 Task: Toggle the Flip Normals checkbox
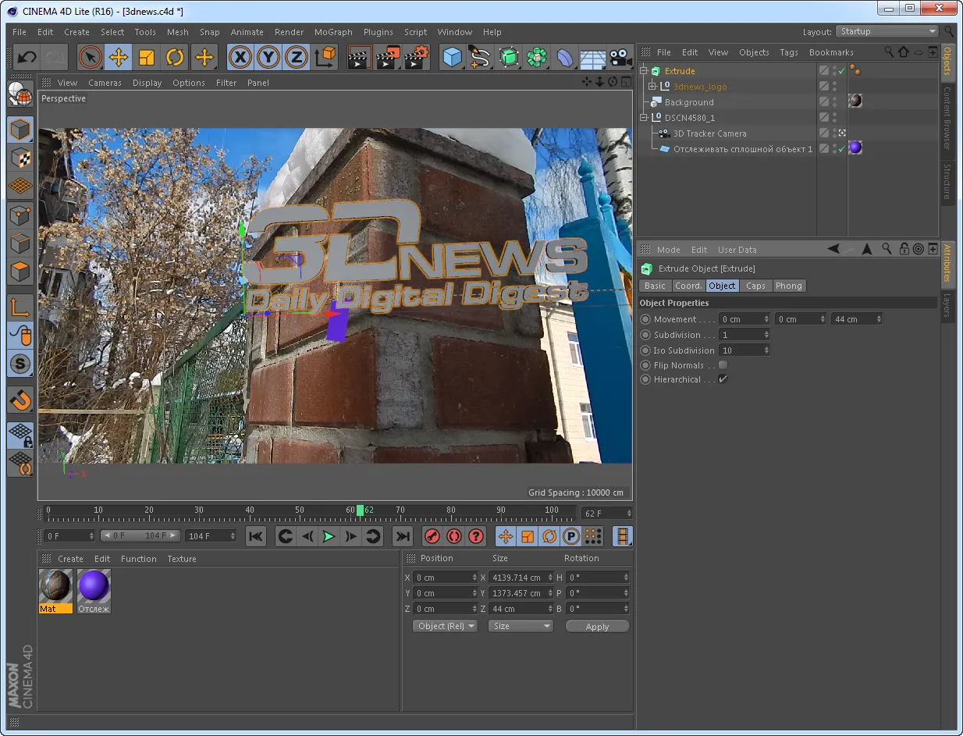tap(723, 365)
